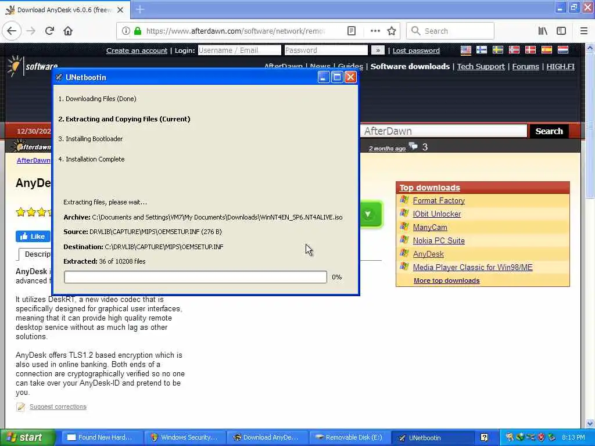This screenshot has width=595, height=446.
Task: Click the Password field
Action: 326,50
